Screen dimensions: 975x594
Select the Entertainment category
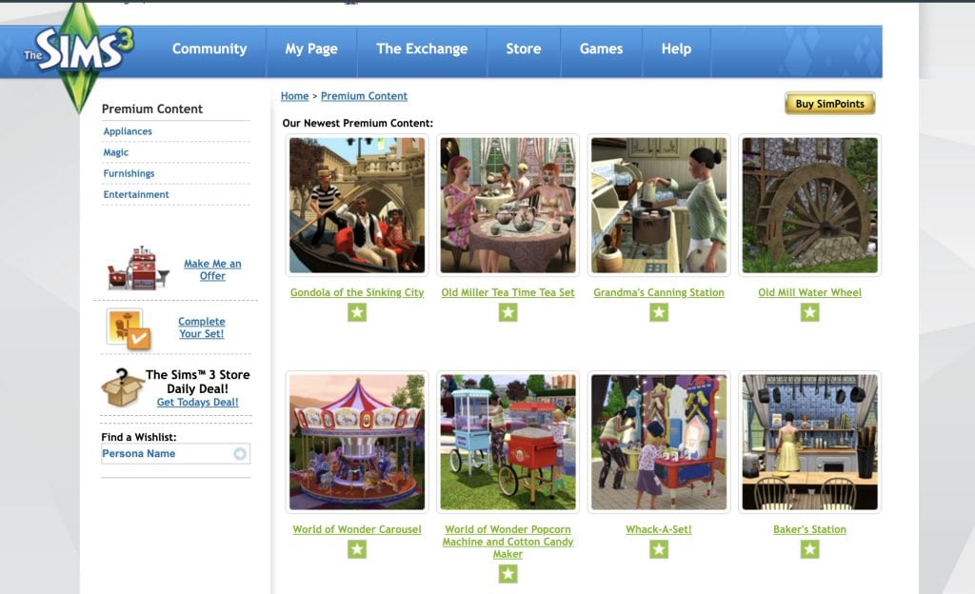pos(136,194)
